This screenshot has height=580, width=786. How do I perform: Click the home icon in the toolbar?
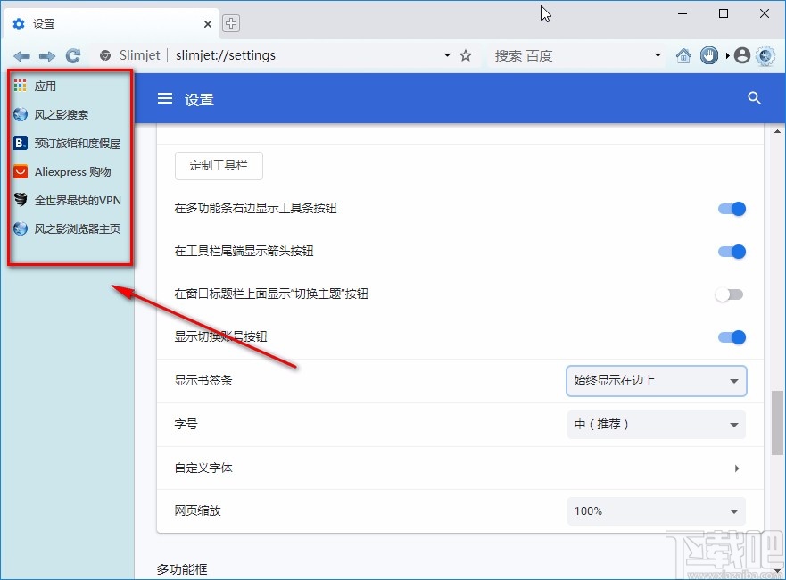pos(683,55)
